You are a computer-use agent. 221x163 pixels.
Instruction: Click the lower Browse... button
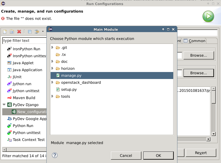[x=199, y=73]
